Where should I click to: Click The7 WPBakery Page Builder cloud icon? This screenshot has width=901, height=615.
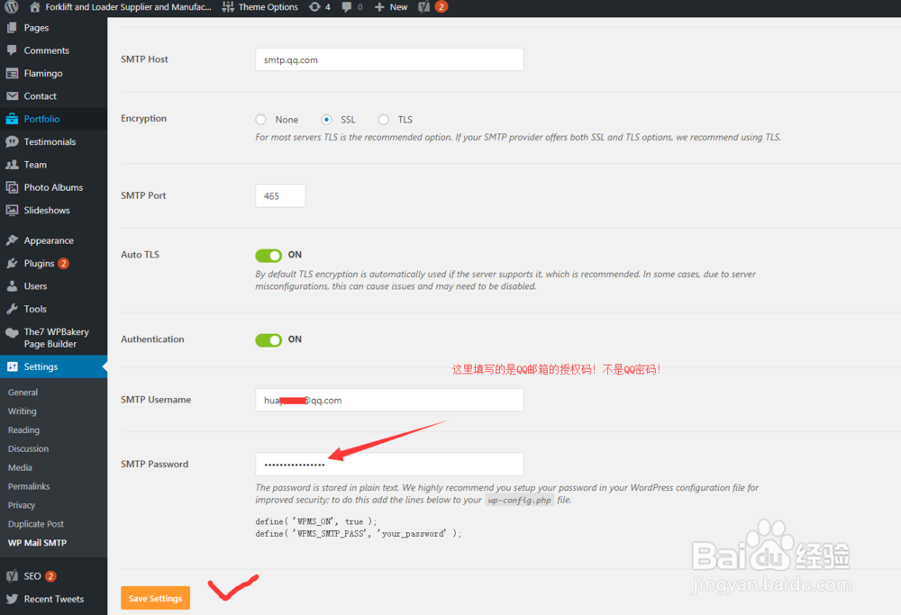click(x=12, y=332)
